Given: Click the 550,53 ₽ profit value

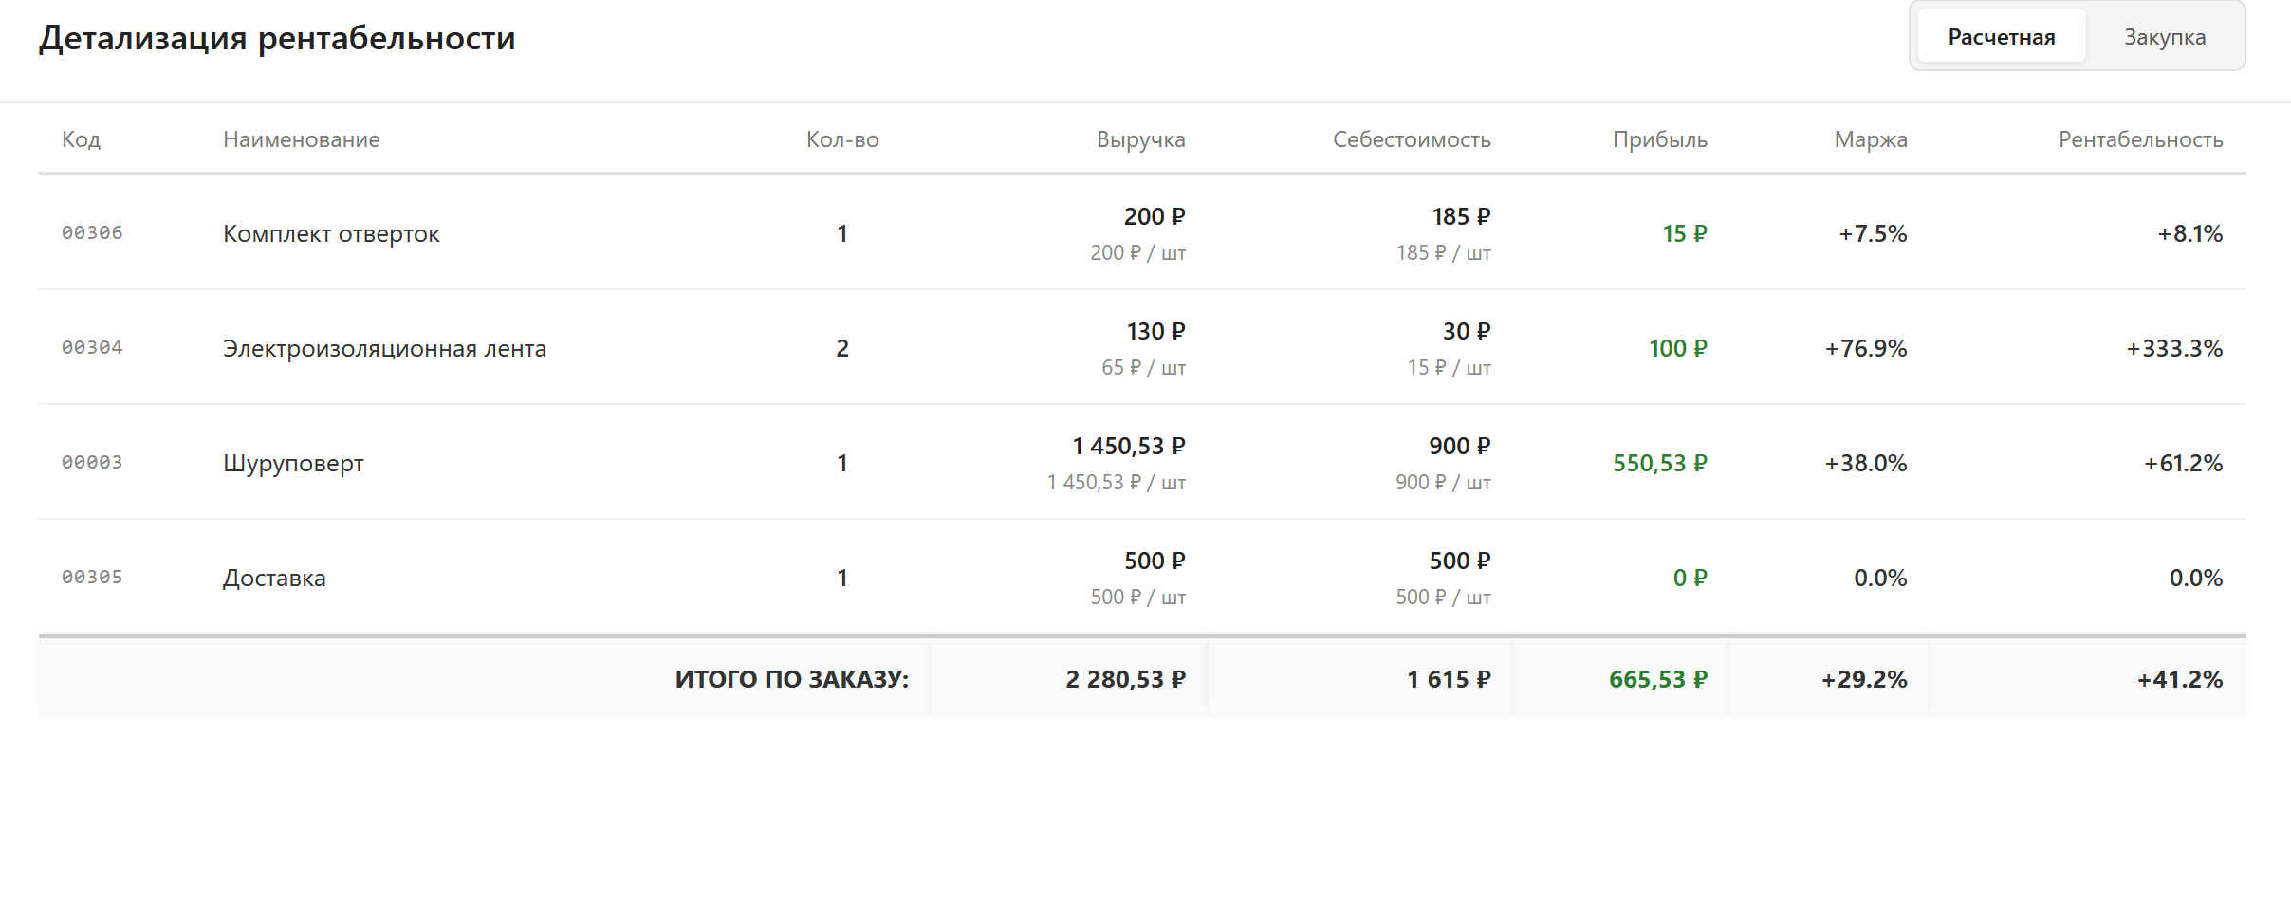Looking at the screenshot, I should [x=1659, y=464].
